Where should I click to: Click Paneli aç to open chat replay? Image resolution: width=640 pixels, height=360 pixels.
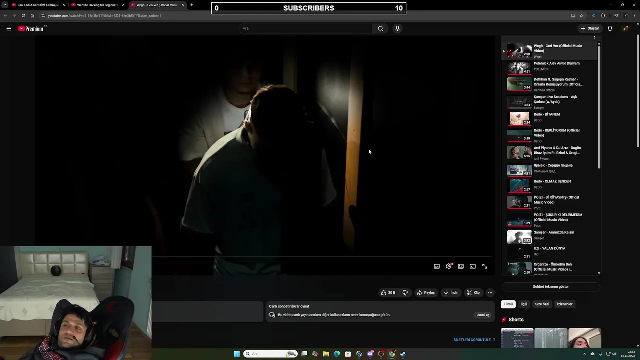coord(483,315)
